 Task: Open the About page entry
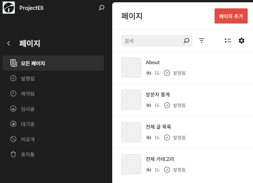[x=153, y=62]
